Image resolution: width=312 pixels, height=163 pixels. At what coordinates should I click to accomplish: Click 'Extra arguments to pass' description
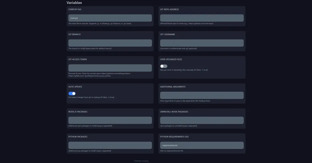(x=185, y=101)
